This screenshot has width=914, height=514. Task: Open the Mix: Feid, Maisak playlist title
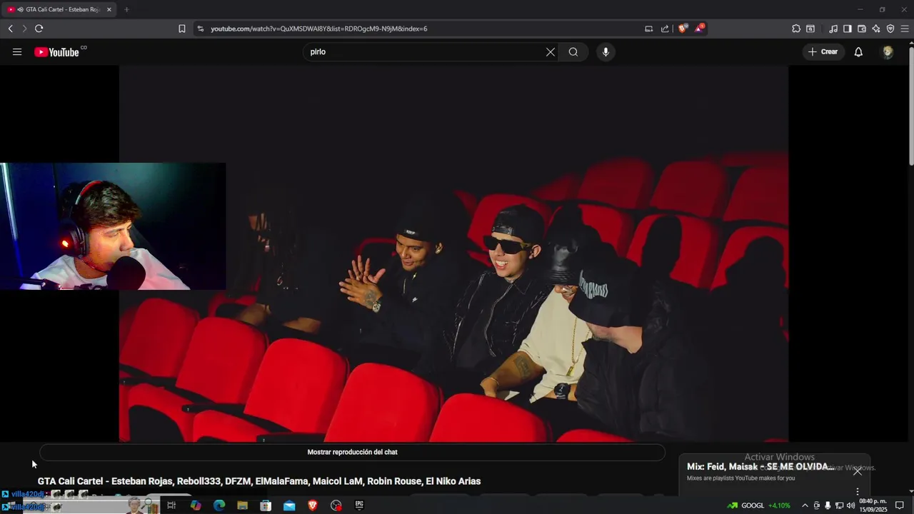point(760,467)
